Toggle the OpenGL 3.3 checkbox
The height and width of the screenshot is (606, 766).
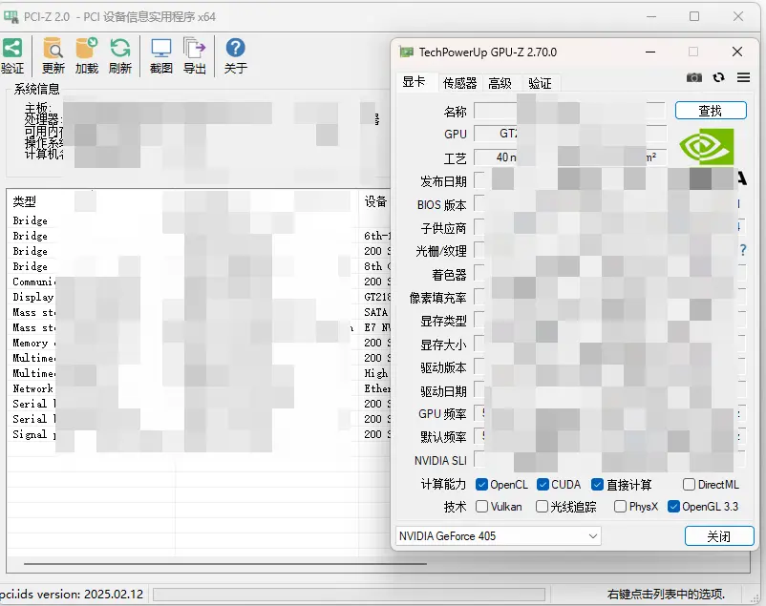(673, 507)
